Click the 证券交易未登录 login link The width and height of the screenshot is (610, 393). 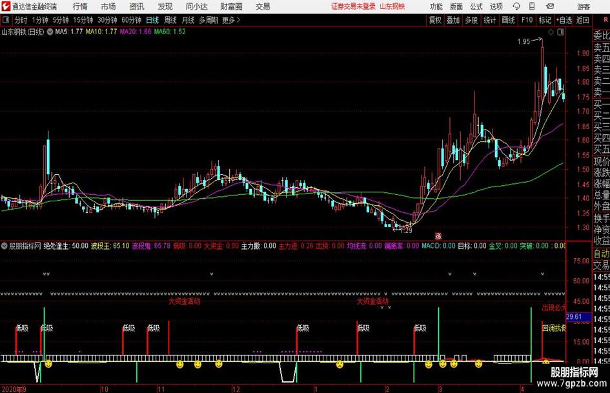[353, 6]
